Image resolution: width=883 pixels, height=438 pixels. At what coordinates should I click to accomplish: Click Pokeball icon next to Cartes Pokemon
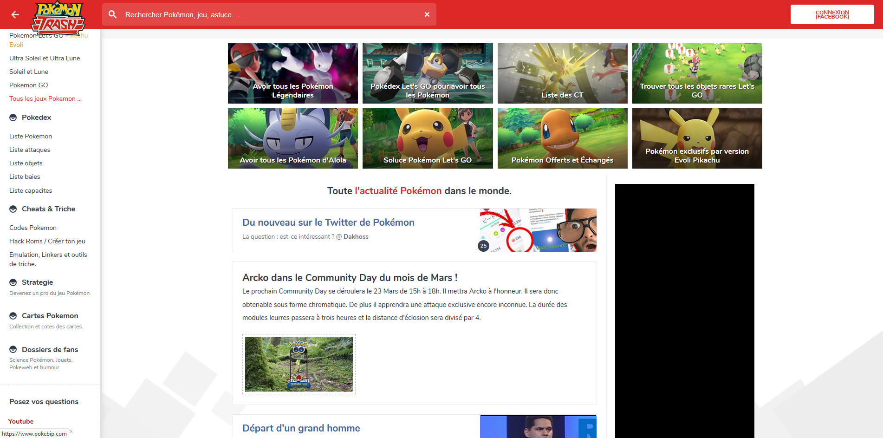pyautogui.click(x=13, y=316)
